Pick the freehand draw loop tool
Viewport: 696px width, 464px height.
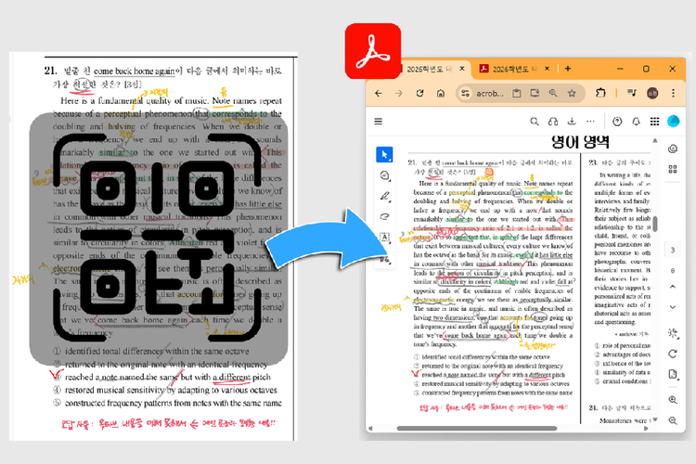[x=385, y=216]
